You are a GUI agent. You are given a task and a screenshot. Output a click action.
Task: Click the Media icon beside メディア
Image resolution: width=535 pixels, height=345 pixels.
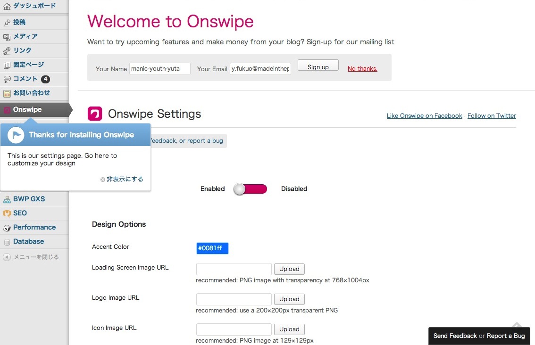click(7, 37)
